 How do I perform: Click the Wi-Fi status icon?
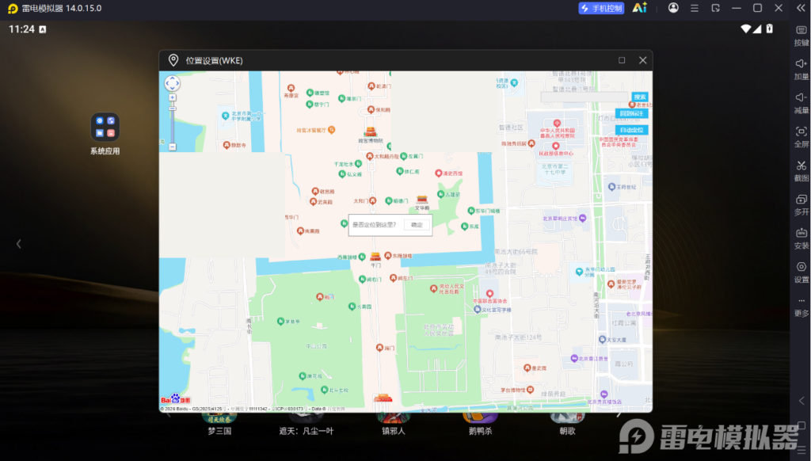745,29
